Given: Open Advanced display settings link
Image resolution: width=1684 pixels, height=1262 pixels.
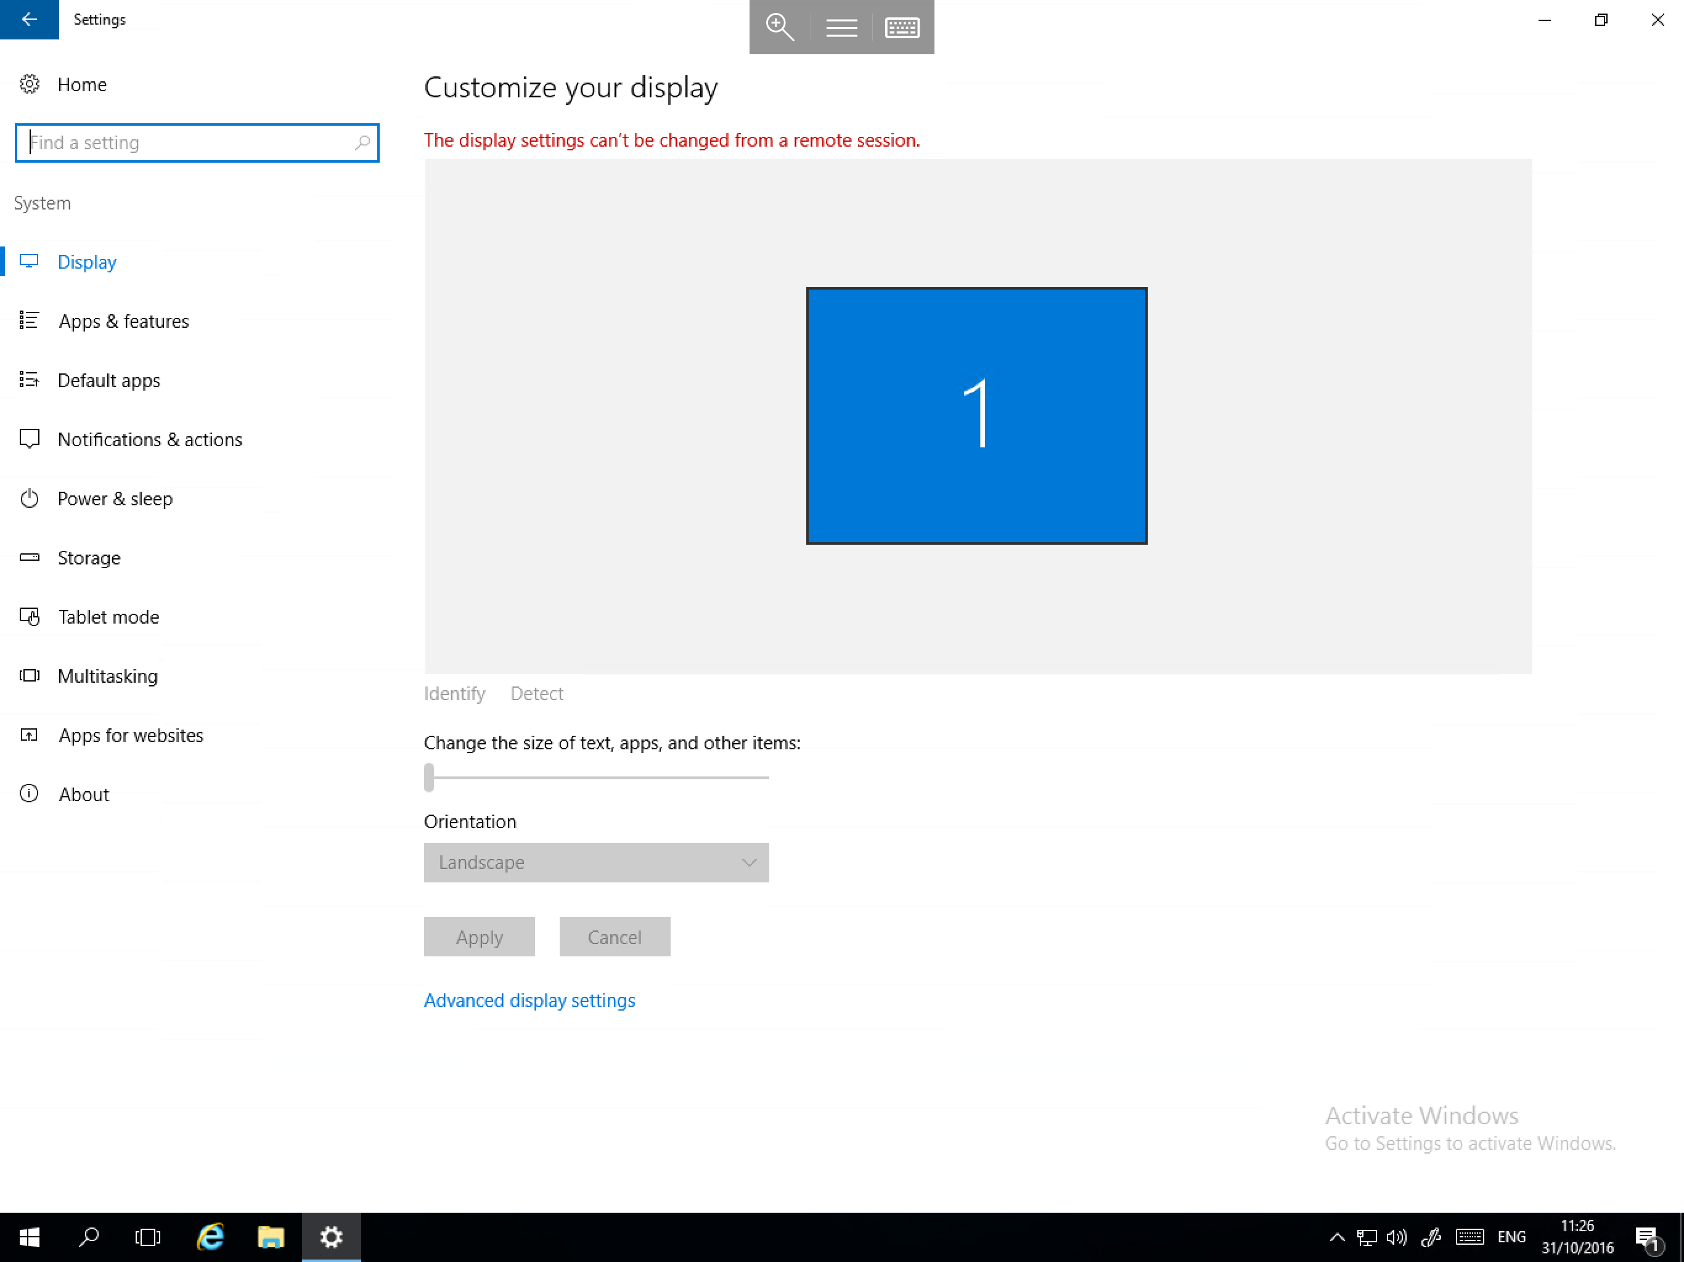Looking at the screenshot, I should (x=529, y=1000).
